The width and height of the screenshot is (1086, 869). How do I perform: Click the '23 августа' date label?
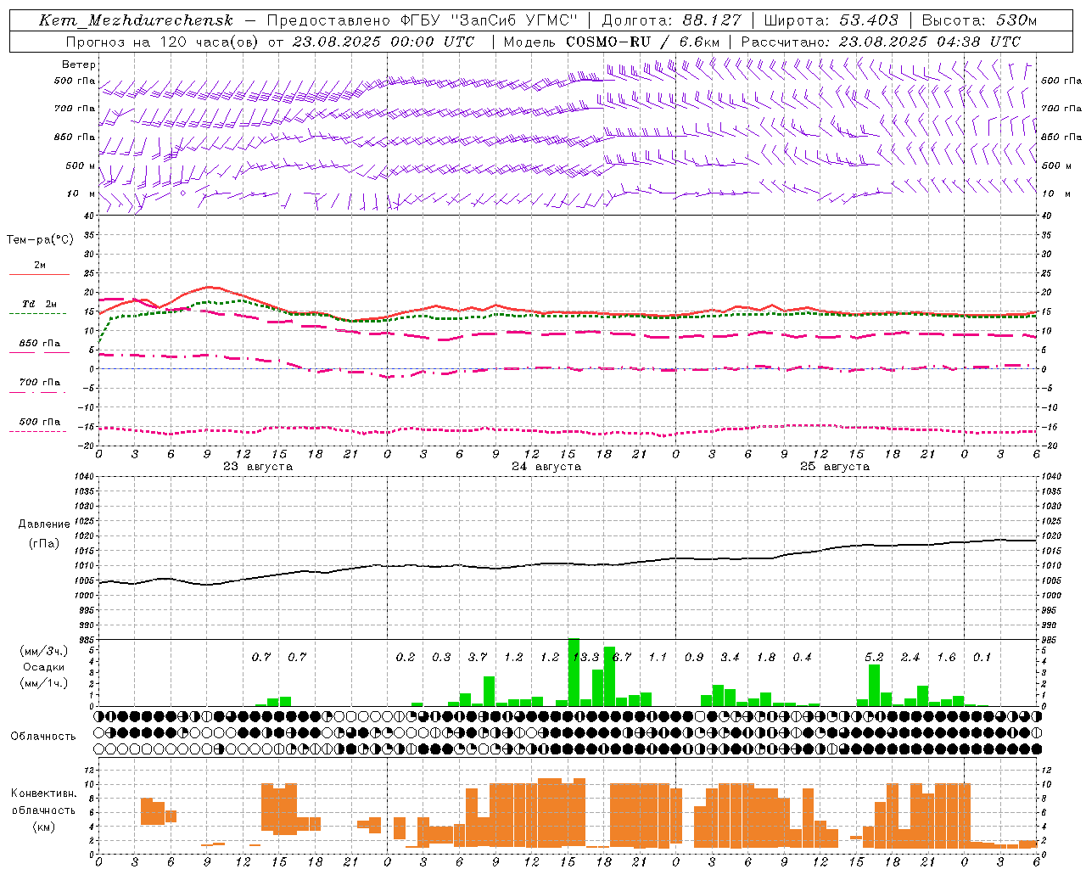258,467
